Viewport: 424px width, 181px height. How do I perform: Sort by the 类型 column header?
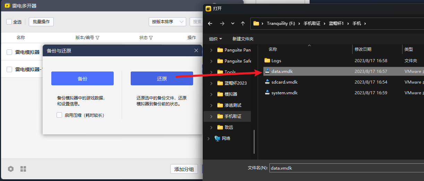coord(408,49)
